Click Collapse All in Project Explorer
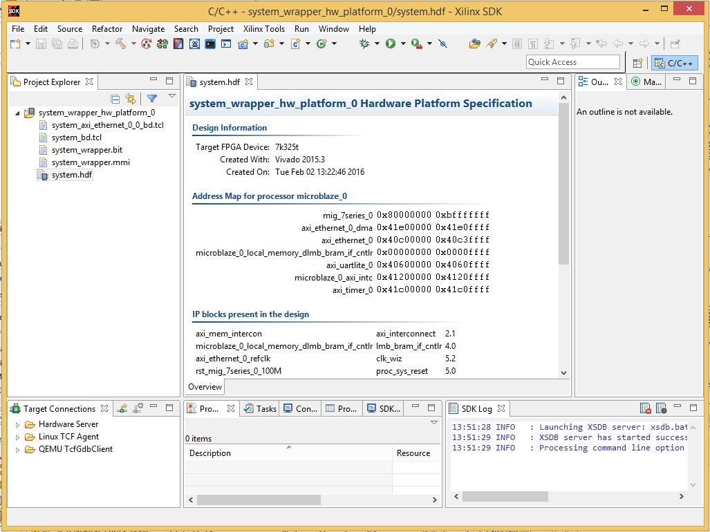This screenshot has width=710, height=532. [115, 99]
